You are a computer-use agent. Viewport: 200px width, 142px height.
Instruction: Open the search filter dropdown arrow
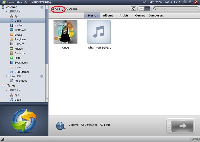click(x=157, y=9)
